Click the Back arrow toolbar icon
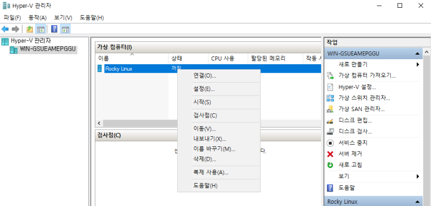431x206 pixels. (5, 29)
